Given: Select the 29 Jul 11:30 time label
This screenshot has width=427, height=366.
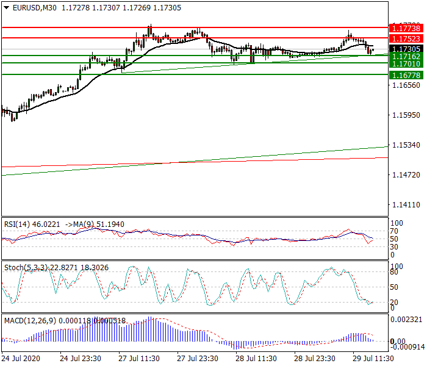Looking at the screenshot, I should tap(373, 359).
